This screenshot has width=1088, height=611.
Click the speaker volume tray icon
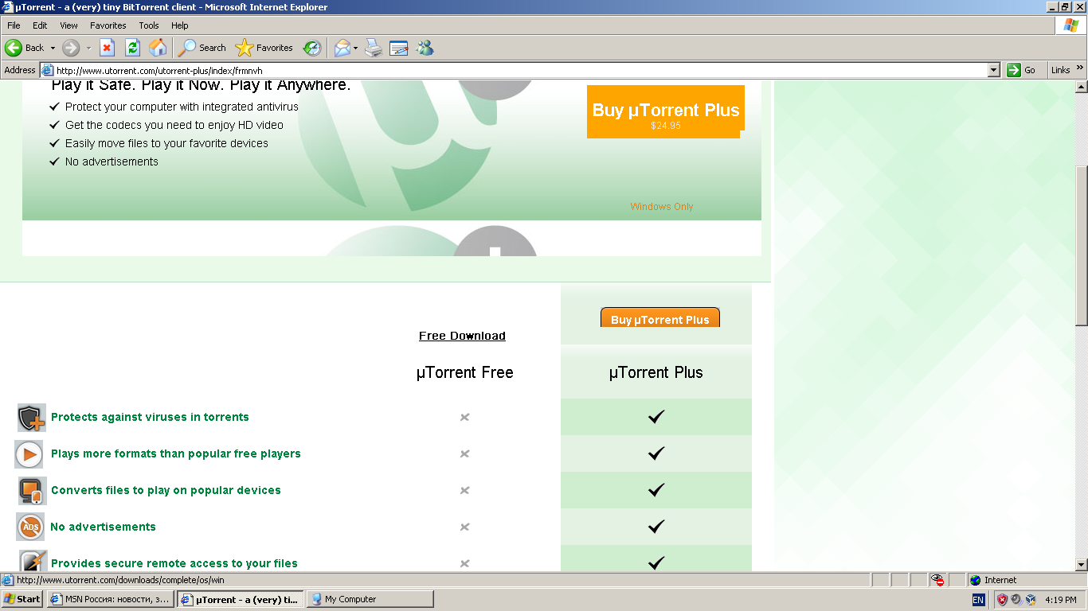point(1016,600)
